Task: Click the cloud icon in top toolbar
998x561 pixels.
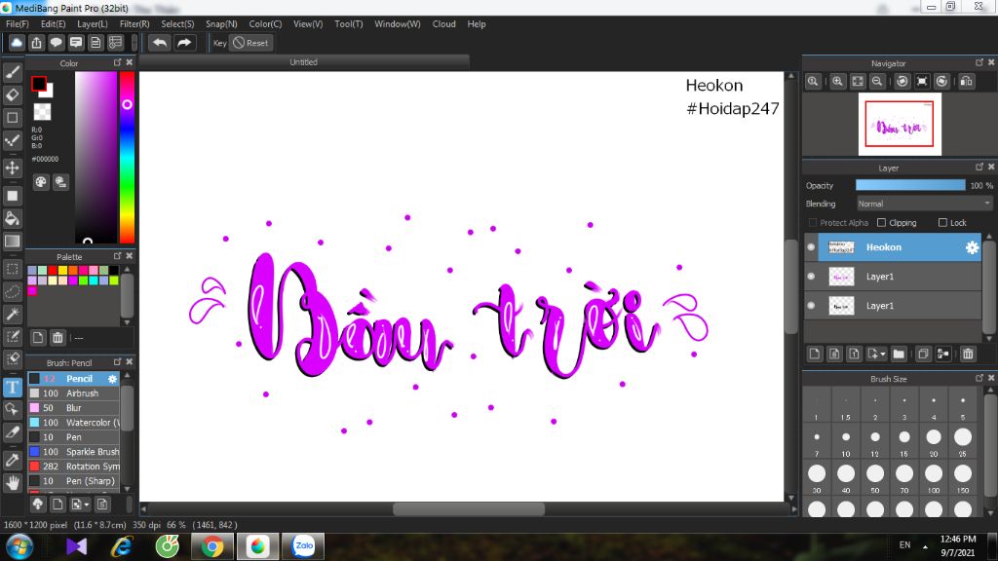Action: (x=17, y=43)
